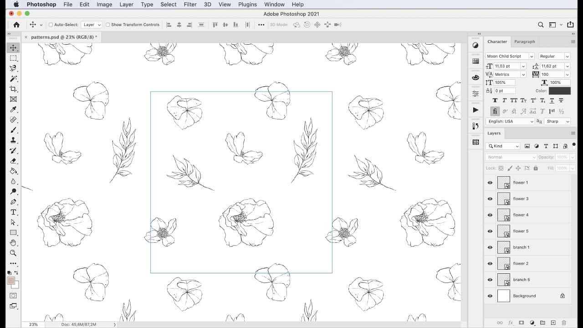This screenshot has height=328, width=583.
Task: Open the font size 11,03 pt dropdown
Action: point(523,66)
